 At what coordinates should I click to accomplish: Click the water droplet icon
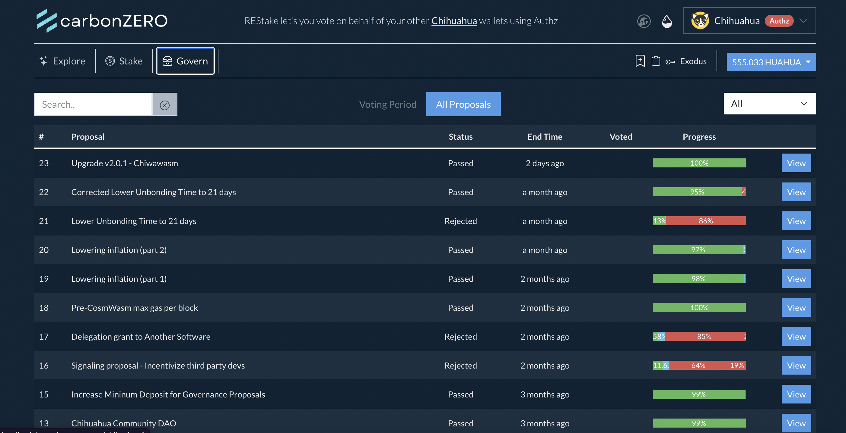[x=667, y=21]
